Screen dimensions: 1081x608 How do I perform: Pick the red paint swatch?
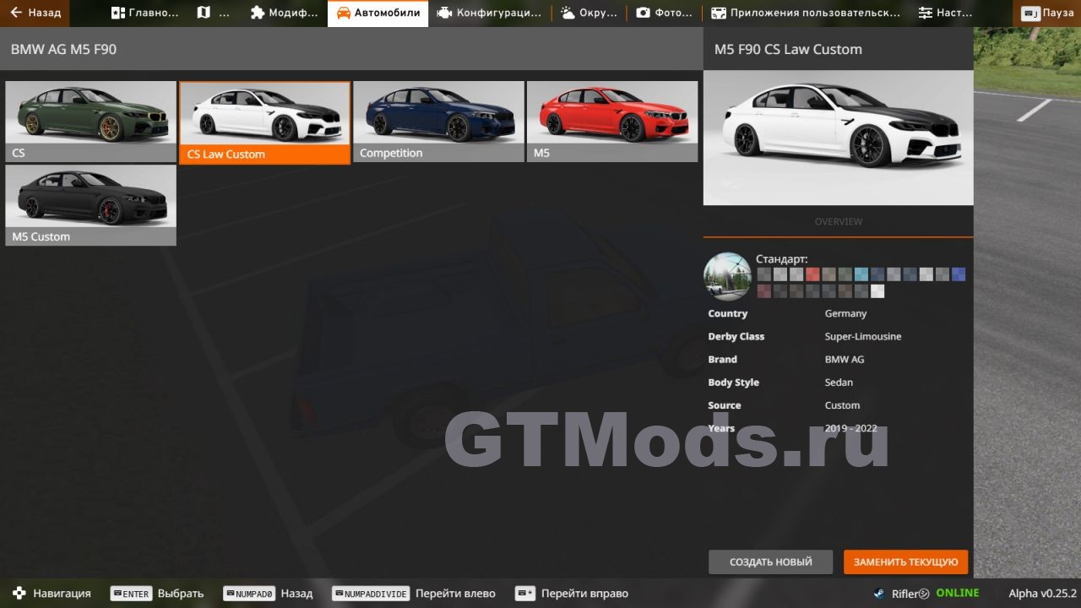pos(812,274)
